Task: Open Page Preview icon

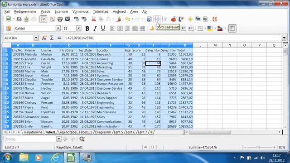Action: 68,19
